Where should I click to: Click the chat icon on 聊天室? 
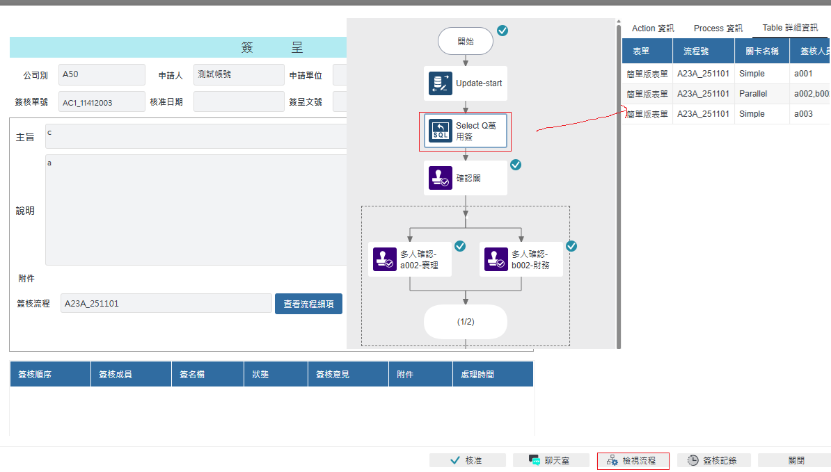point(535,460)
